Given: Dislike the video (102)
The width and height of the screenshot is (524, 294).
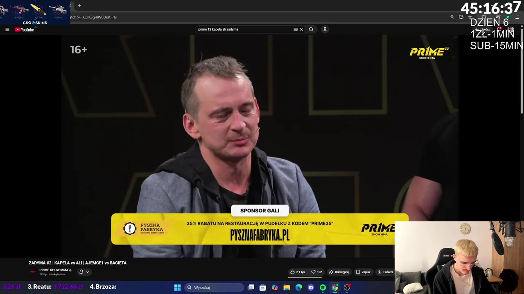Looking at the screenshot, I should point(316,272).
